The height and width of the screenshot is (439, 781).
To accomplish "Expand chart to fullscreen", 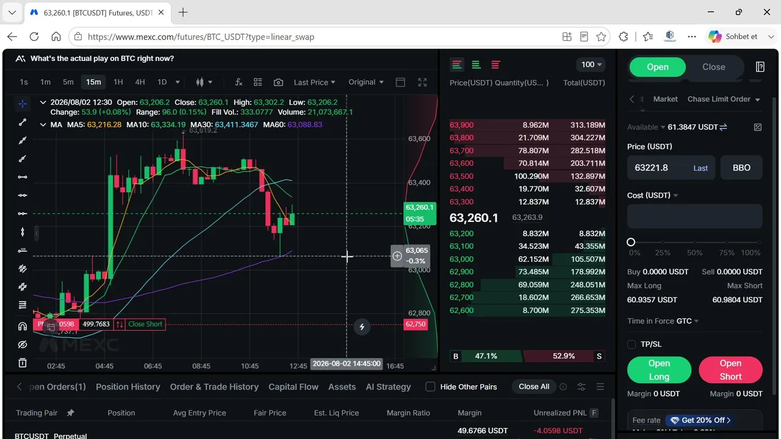I will (x=422, y=82).
